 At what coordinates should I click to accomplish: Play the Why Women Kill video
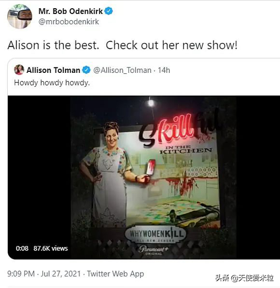tap(144, 178)
